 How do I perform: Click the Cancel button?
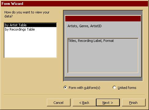(59, 103)
